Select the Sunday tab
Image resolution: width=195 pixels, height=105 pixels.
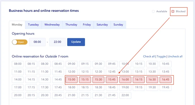coord(118,25)
